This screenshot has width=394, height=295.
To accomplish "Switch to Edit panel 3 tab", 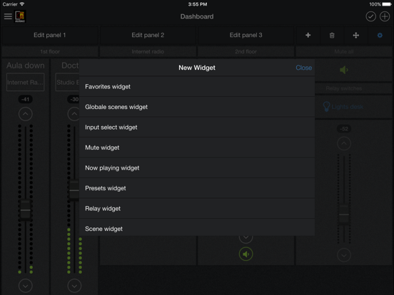I will point(246,36).
